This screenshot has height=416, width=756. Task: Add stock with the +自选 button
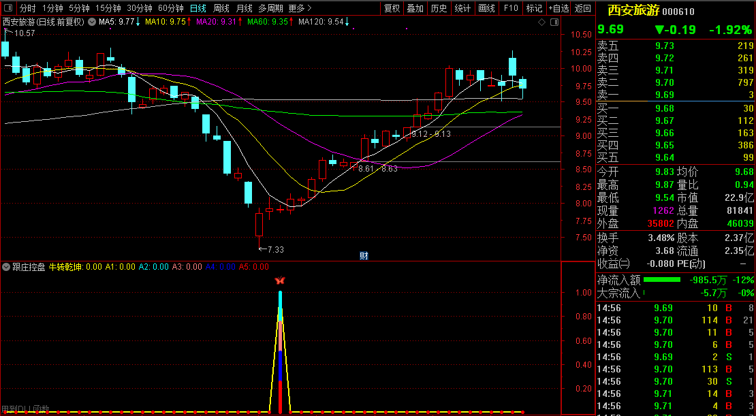click(558, 9)
